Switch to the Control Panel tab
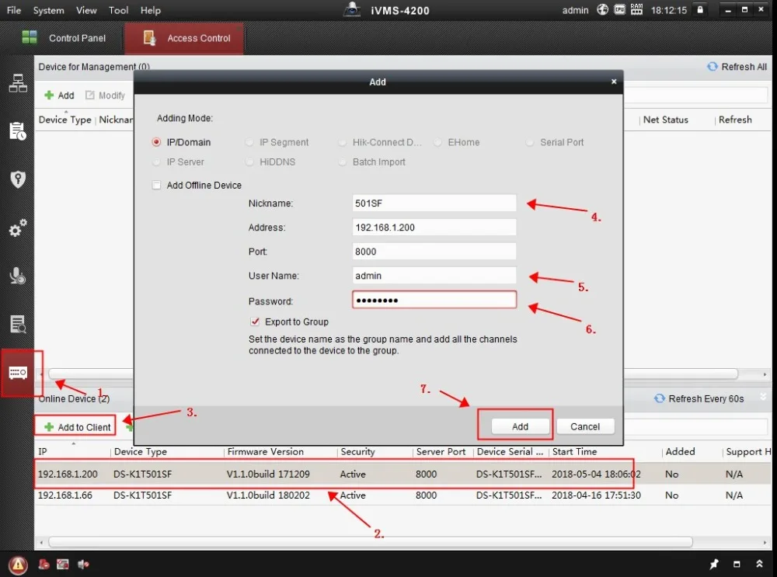Image resolution: width=777 pixels, height=577 pixels. pos(64,38)
